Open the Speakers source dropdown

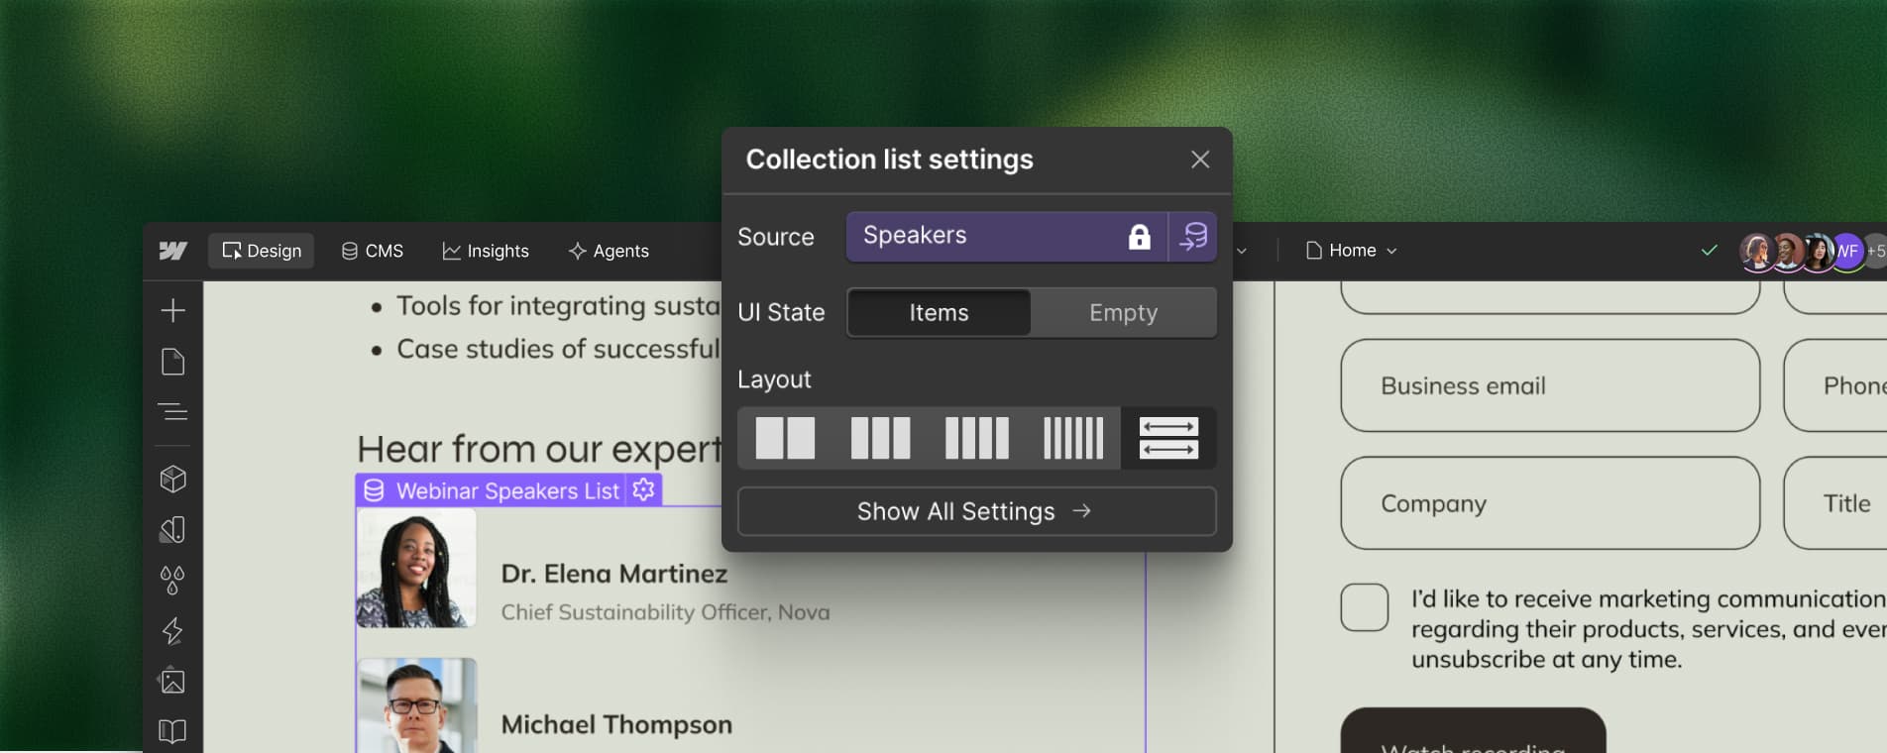point(1006,237)
